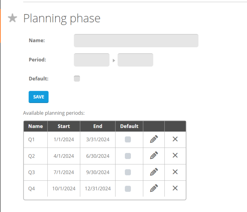Click the Start column header
The width and height of the screenshot is (247, 212).
(x=64, y=126)
